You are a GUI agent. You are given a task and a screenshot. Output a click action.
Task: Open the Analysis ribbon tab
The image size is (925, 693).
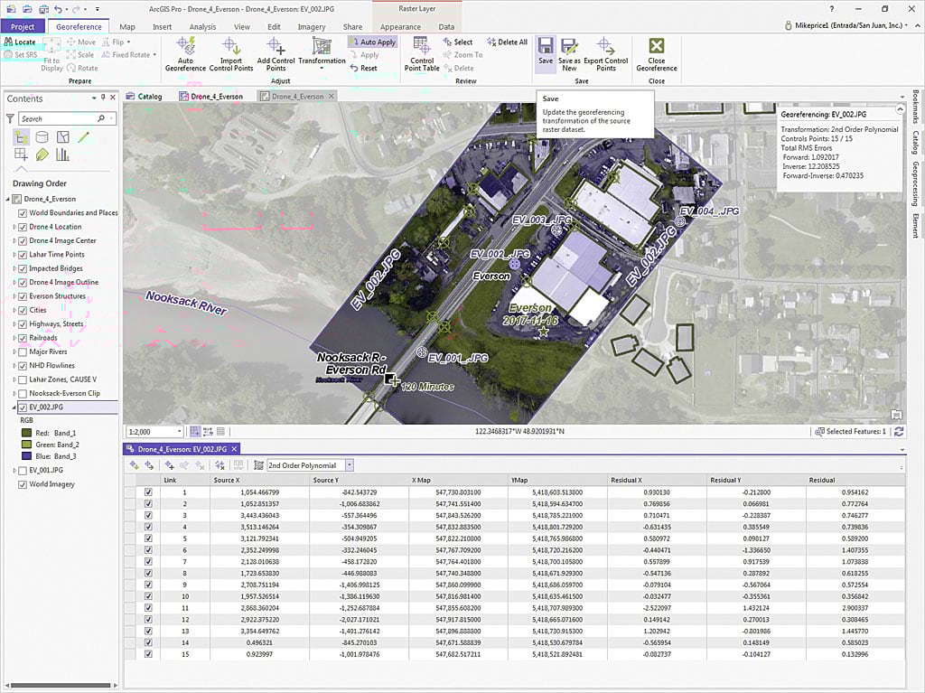point(202,26)
